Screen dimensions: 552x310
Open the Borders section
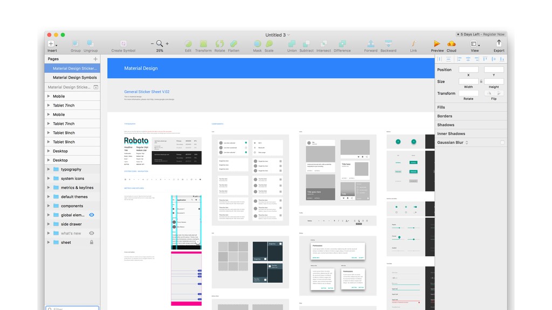click(471, 116)
